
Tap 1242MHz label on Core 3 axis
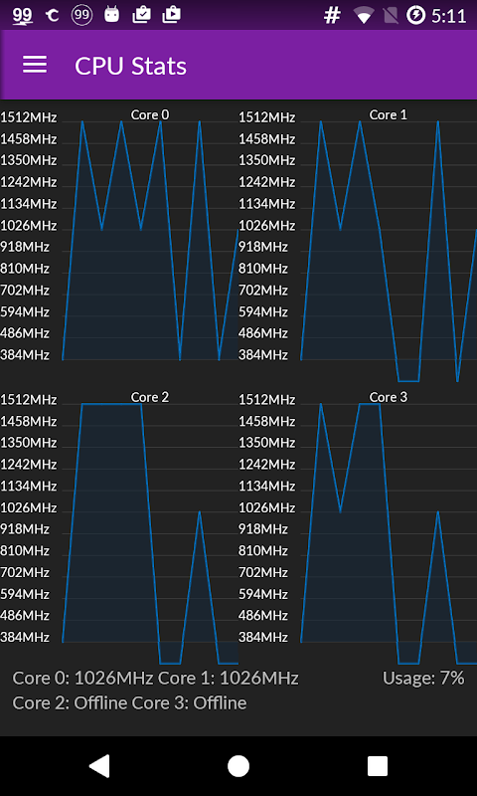[x=267, y=465]
